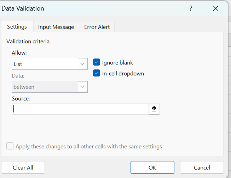The width and height of the screenshot is (231, 178).
Task: Open the Input Message tab
Action: coord(56,27)
